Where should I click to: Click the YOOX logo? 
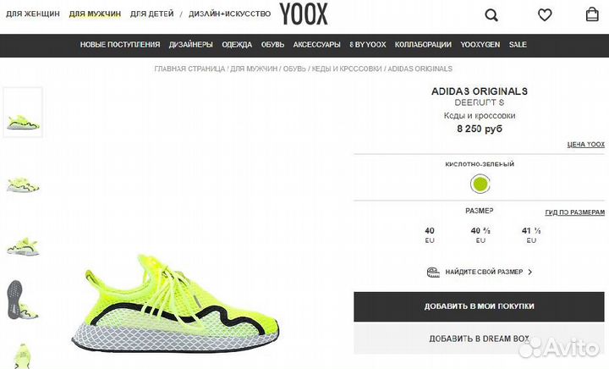[x=304, y=14]
